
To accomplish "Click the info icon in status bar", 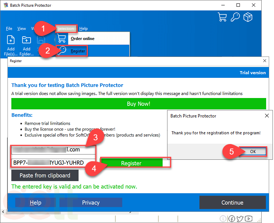I will (x=223, y=219).
